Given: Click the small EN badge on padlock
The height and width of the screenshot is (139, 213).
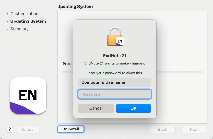Looking at the screenshot, I should pyautogui.click(x=120, y=41).
